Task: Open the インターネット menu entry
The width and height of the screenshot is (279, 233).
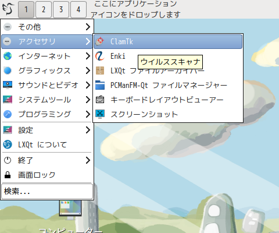Action: click(47, 56)
